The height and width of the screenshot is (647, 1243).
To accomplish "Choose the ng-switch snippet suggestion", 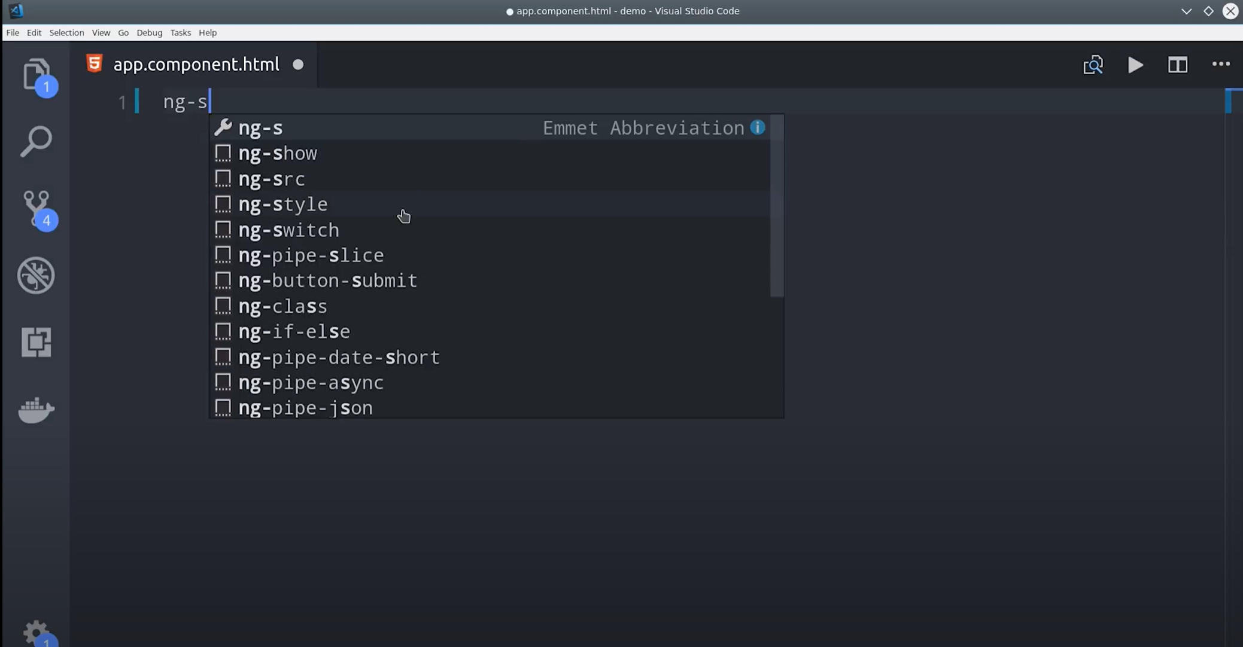I will click(288, 230).
